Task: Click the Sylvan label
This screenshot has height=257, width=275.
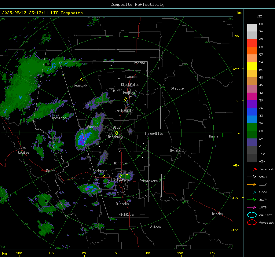Action: pyautogui.click(x=117, y=90)
